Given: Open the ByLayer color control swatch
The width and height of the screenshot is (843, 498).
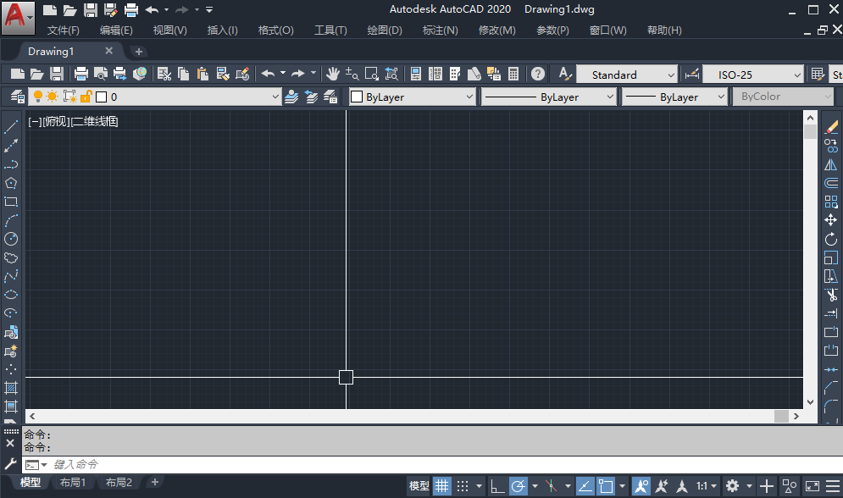Looking at the screenshot, I should point(413,97).
